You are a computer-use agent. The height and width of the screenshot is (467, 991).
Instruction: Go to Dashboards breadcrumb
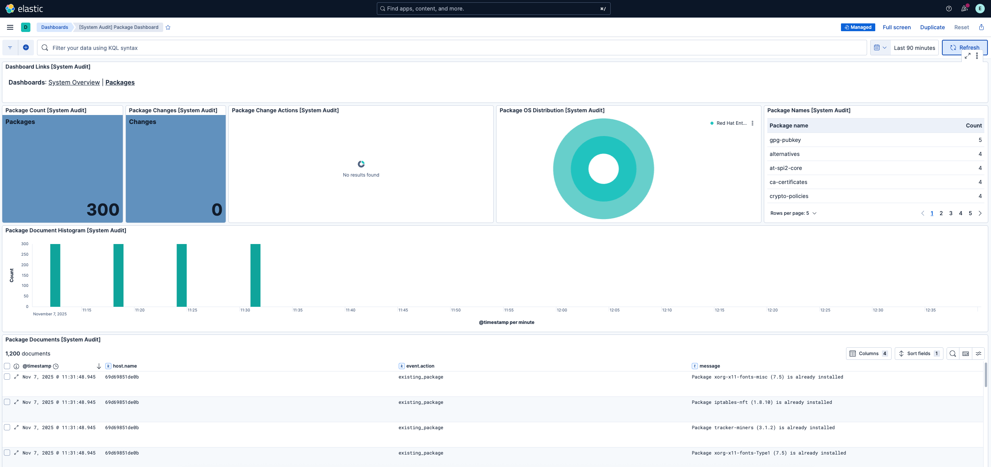55,27
